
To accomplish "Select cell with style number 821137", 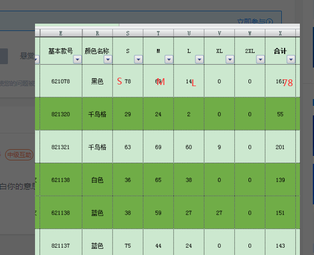I will 61,242.
